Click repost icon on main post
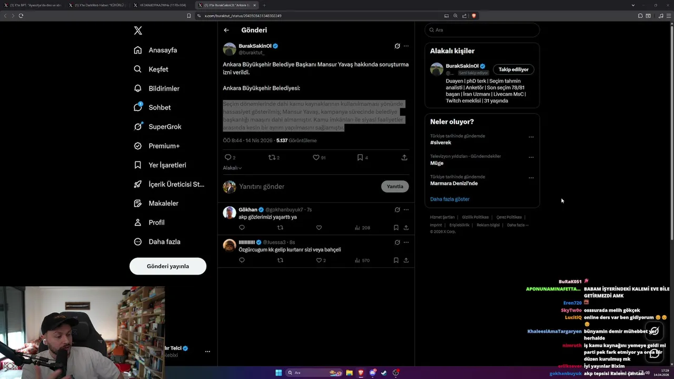Screen dimensions: 674x379 (x=272, y=157)
